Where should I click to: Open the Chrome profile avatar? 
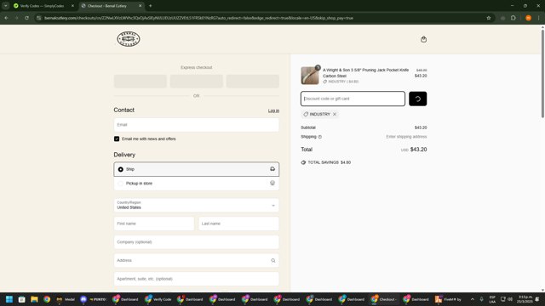tap(528, 18)
